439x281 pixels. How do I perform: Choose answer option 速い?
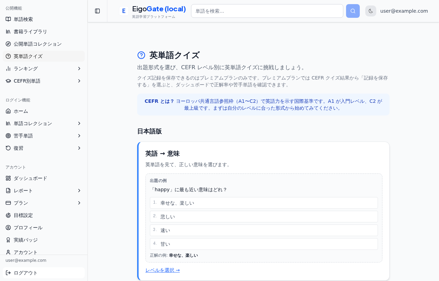pos(264,230)
